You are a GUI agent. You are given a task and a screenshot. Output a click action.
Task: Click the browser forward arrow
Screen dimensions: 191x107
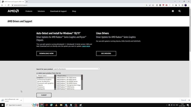point(5,5)
